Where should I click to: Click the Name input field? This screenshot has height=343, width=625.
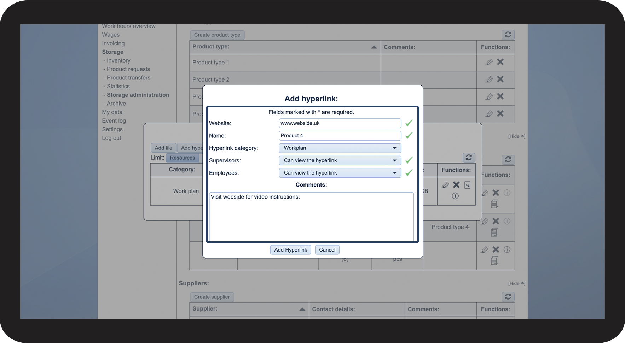(x=340, y=136)
